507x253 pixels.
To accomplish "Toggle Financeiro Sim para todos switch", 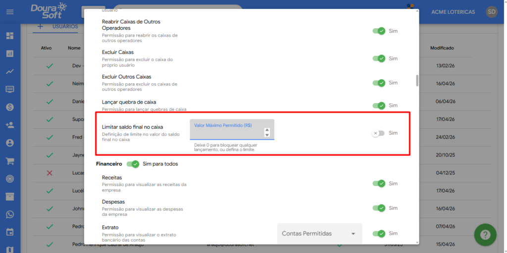I will [133, 164].
